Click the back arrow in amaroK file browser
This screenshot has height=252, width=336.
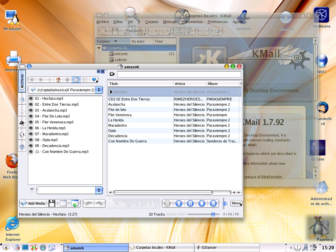tap(41, 80)
